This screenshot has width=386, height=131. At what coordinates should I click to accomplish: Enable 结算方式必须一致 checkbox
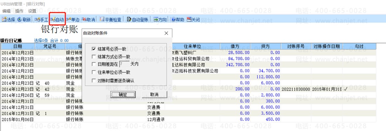click(94, 57)
